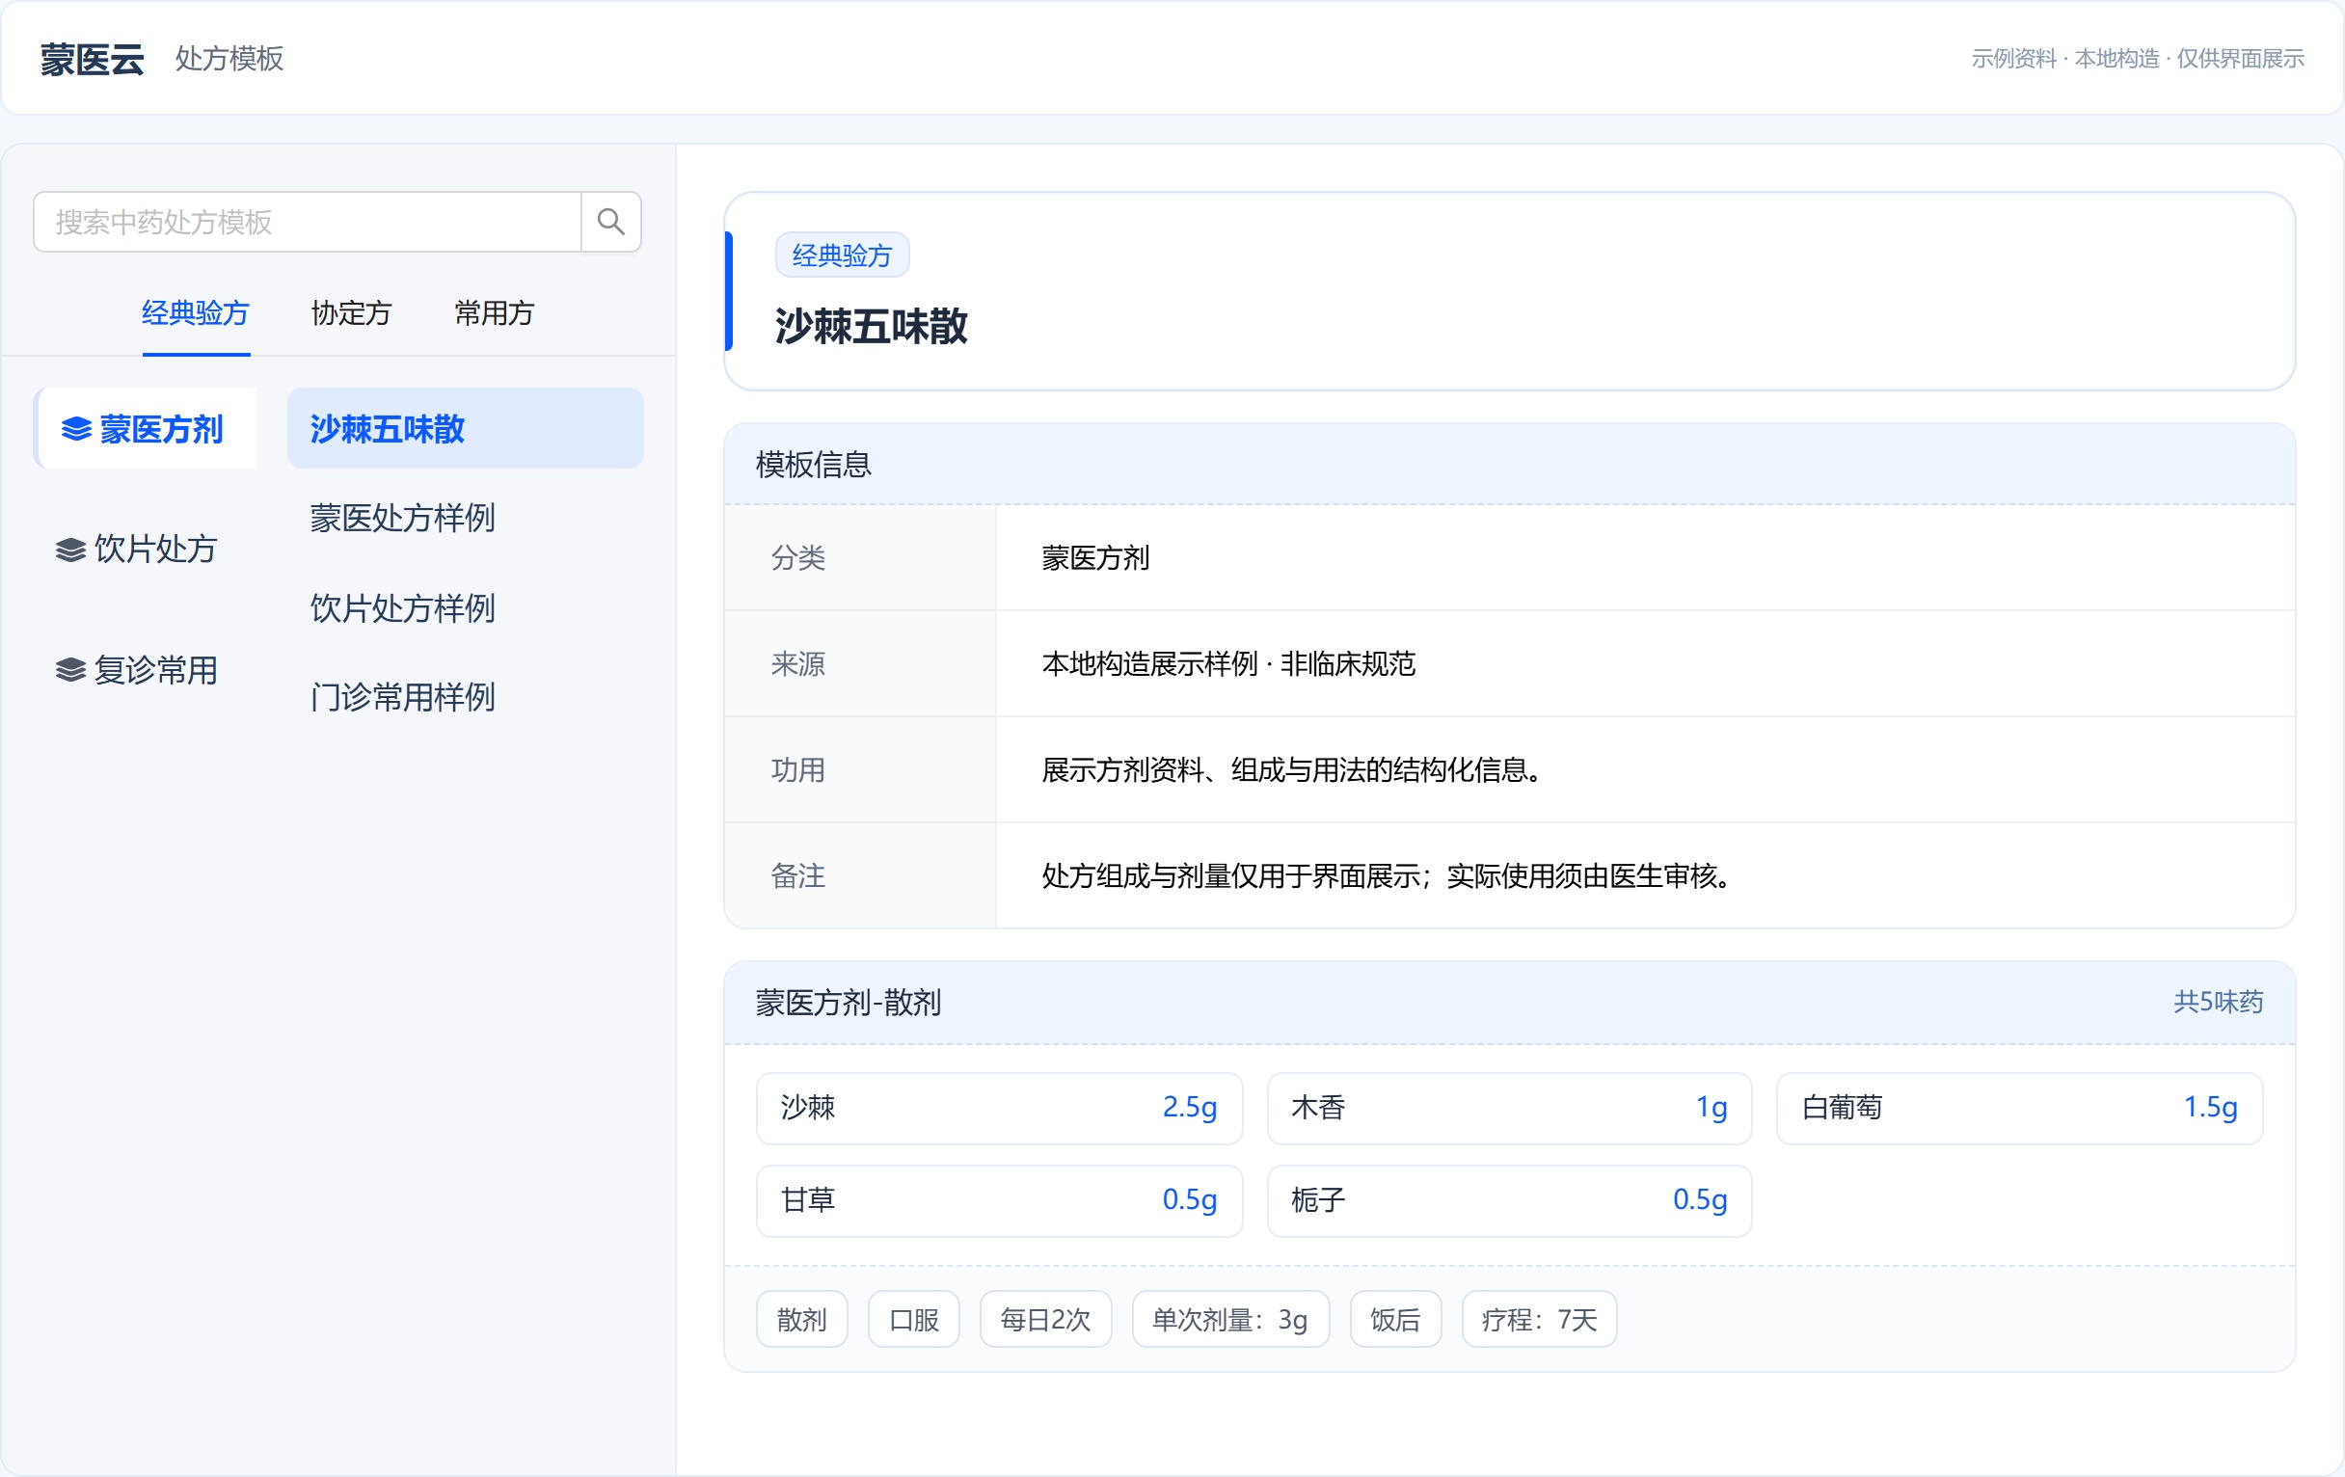Click the 处方模板 header label
Viewport: 2345px width, 1477px height.
tap(229, 60)
